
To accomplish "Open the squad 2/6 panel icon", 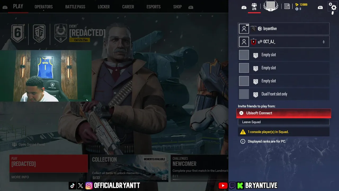I will coord(254,6).
